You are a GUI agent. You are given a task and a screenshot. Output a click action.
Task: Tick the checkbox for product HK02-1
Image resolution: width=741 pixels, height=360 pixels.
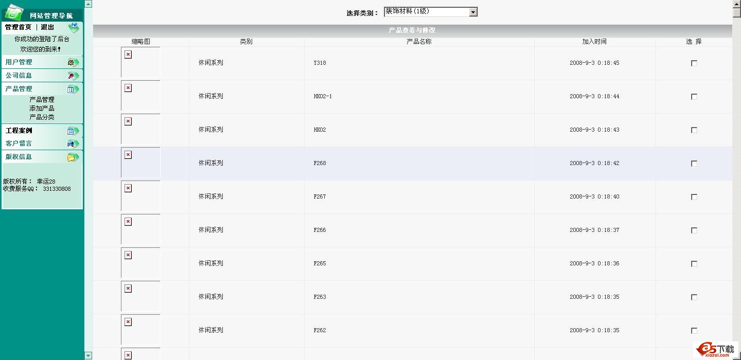694,97
